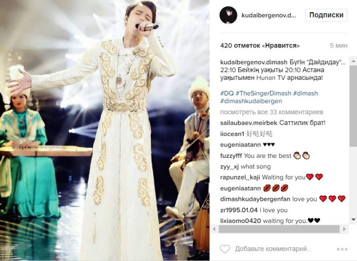Click the horizontal scrollbar track
357x261 pixels.
pos(279,229)
